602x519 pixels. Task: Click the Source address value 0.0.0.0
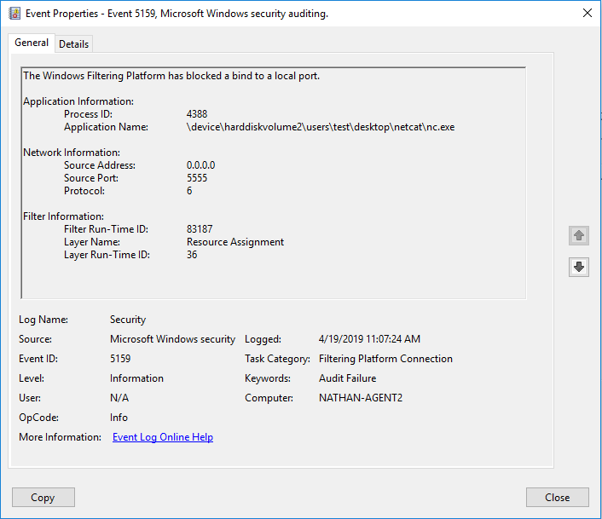[x=200, y=165]
